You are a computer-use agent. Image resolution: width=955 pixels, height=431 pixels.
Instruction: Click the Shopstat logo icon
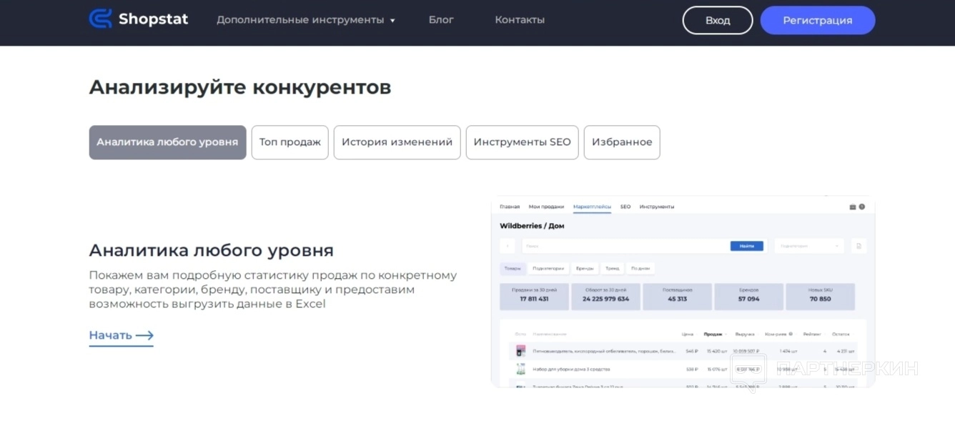[100, 19]
